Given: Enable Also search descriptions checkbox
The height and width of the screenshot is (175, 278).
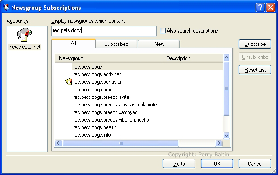Looking at the screenshot, I should (162, 31).
